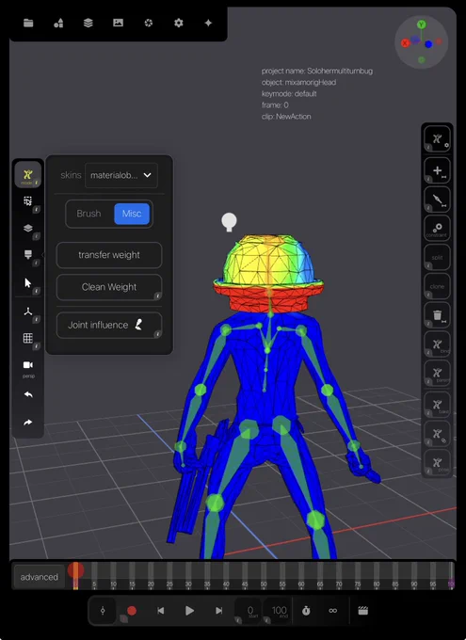
Task: Switch the persp camera view
Action: click(28, 368)
